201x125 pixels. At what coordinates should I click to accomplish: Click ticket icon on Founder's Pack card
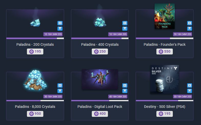click(x=189, y=23)
